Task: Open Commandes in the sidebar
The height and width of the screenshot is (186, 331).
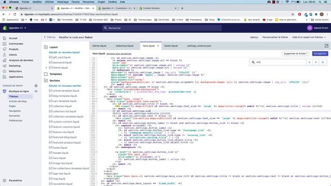Action: [x=16, y=43]
